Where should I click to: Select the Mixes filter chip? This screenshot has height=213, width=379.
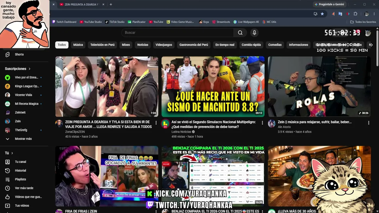pyautogui.click(x=126, y=45)
